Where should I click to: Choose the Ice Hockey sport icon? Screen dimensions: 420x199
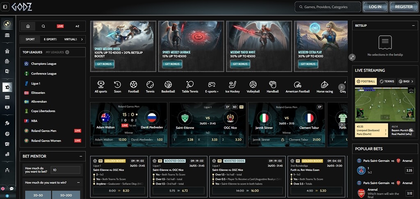232,84
